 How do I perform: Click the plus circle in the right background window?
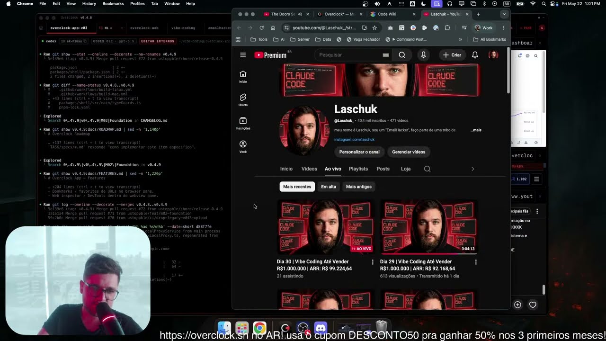tap(517, 305)
